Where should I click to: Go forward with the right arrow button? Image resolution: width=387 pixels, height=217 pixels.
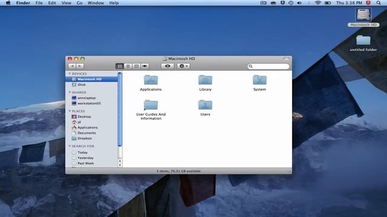pyautogui.click(x=80, y=66)
